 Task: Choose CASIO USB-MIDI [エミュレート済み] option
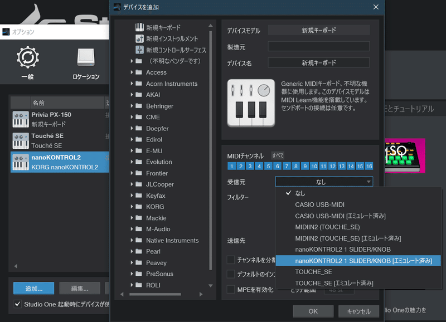tap(358, 216)
